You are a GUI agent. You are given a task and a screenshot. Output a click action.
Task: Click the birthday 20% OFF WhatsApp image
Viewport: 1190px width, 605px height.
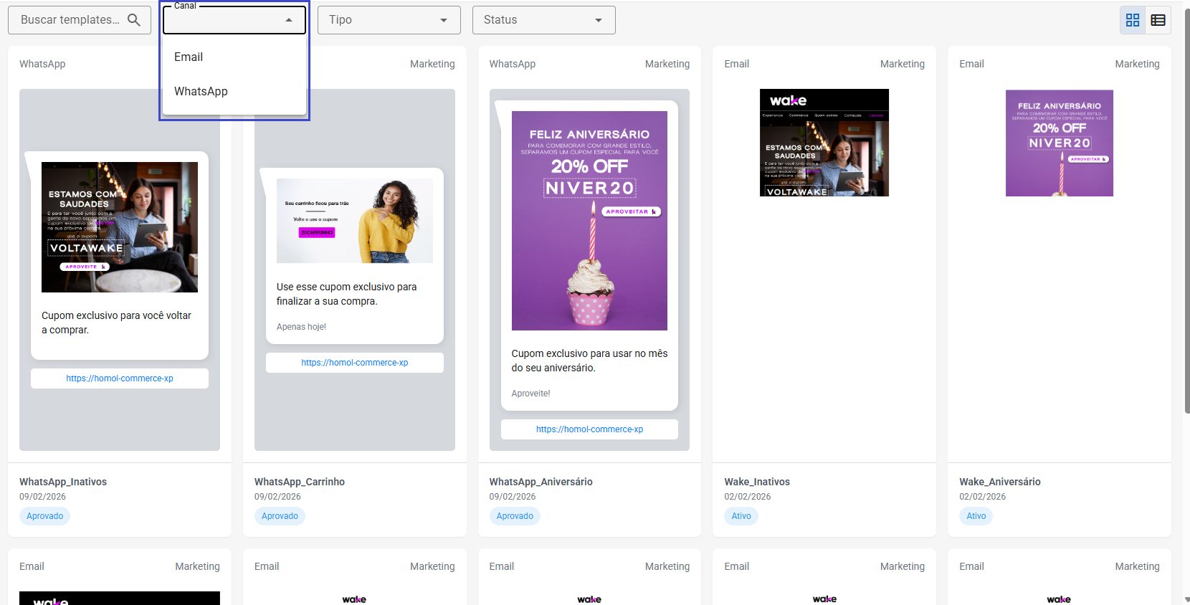pyautogui.click(x=589, y=221)
